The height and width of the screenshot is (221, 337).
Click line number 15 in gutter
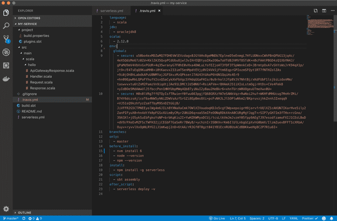coord(101,151)
